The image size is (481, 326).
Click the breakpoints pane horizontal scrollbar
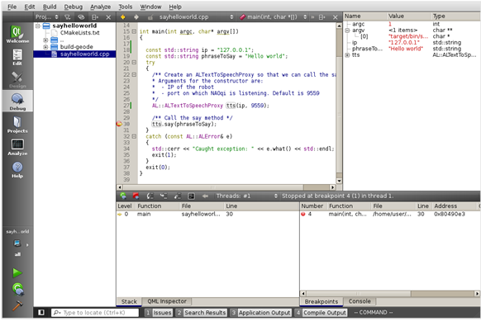(390, 294)
